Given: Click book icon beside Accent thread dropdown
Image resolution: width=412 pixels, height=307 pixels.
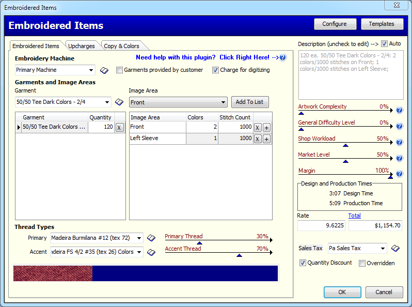Looking at the screenshot, I should [x=151, y=252].
